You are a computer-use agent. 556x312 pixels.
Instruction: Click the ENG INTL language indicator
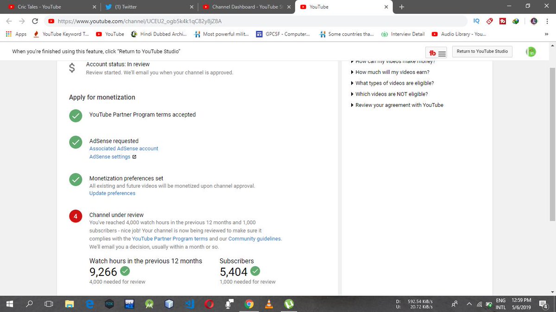point(500,304)
